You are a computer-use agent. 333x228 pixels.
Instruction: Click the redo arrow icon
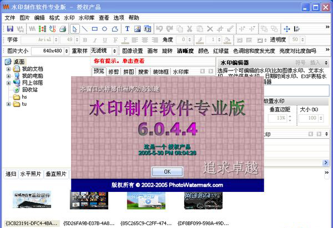pos(169,29)
